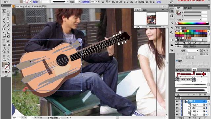211x119 pixels.
Task: Open the zoom level dropdown at bottom left
Action: 20,118
